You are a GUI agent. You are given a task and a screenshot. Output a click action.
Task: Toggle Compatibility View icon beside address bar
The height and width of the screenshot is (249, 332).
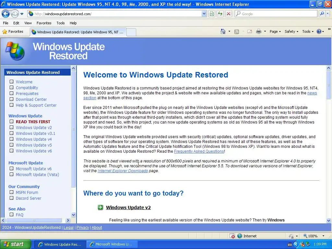(x=212, y=14)
